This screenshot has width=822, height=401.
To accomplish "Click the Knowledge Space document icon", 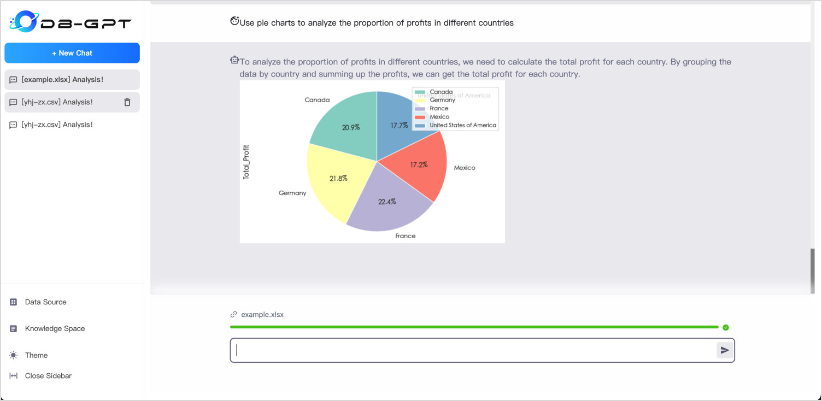I will [x=14, y=329].
